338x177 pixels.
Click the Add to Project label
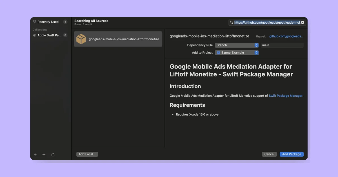(x=202, y=53)
